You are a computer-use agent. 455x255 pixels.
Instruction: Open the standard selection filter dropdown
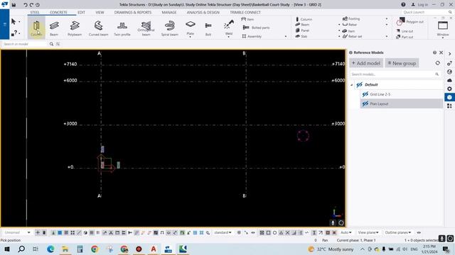[223, 232]
